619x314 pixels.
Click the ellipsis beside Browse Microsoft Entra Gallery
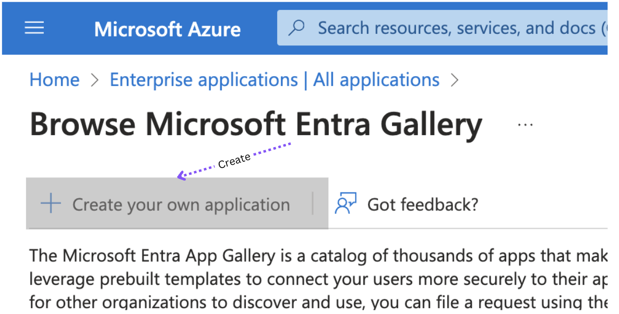coord(525,124)
